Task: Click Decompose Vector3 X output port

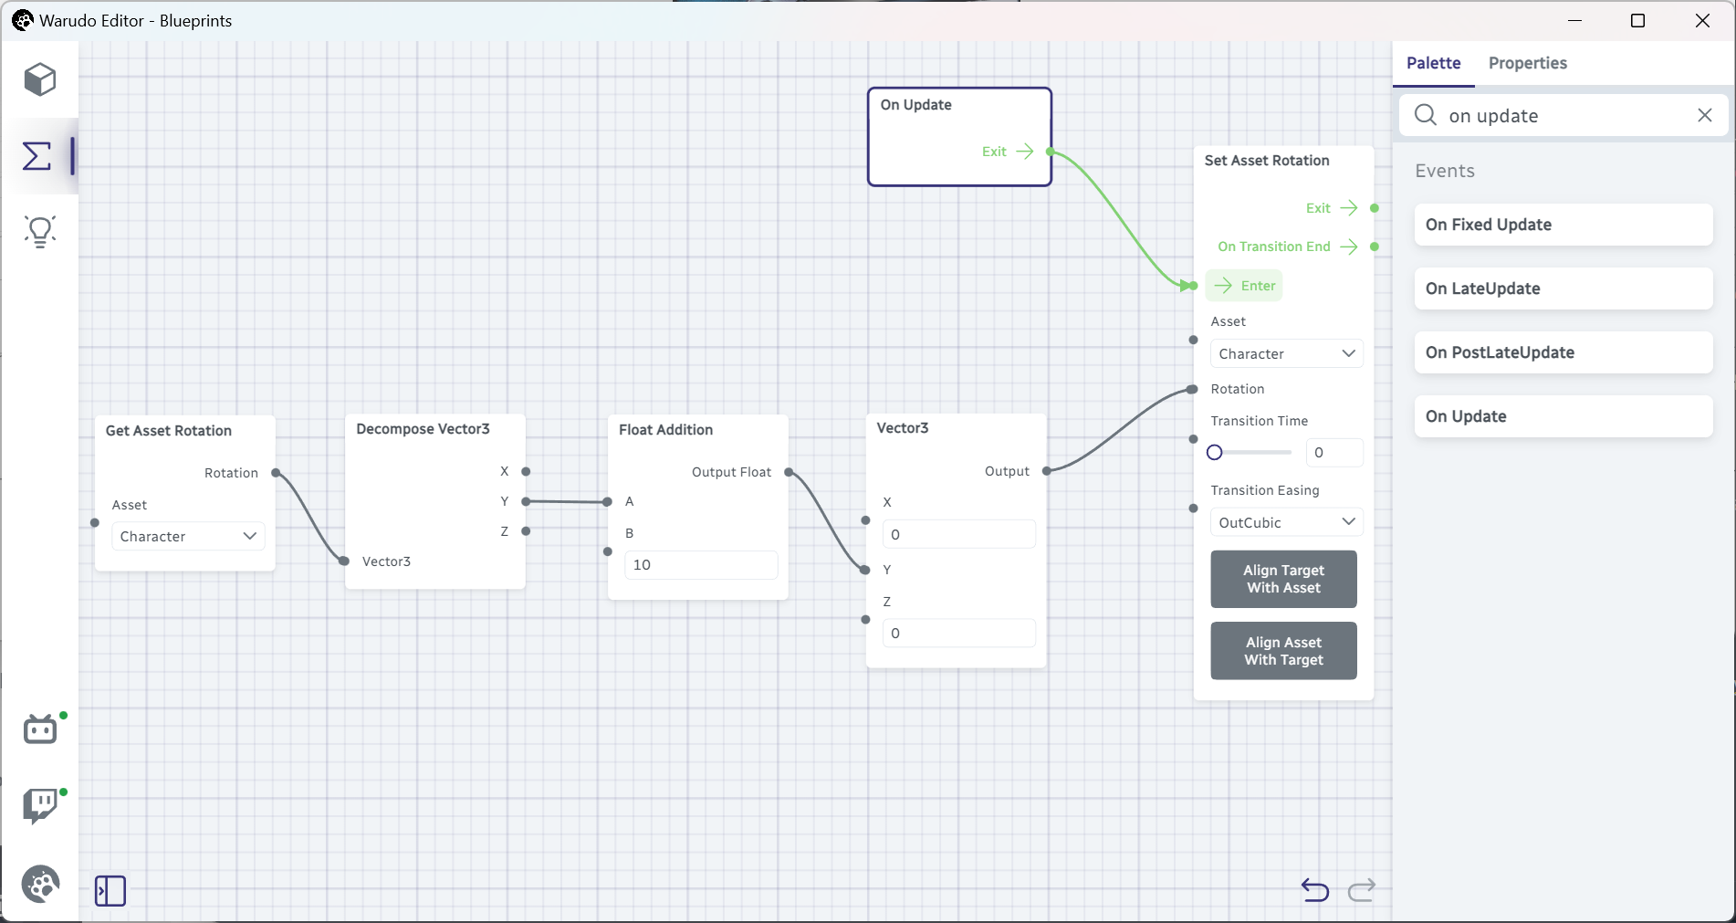Action: 526,472
